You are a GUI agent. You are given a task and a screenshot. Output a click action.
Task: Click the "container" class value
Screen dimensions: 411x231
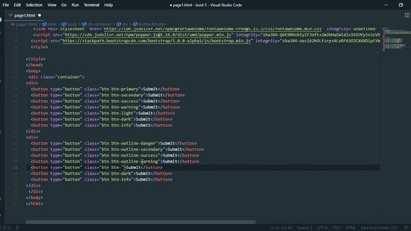click(69, 77)
